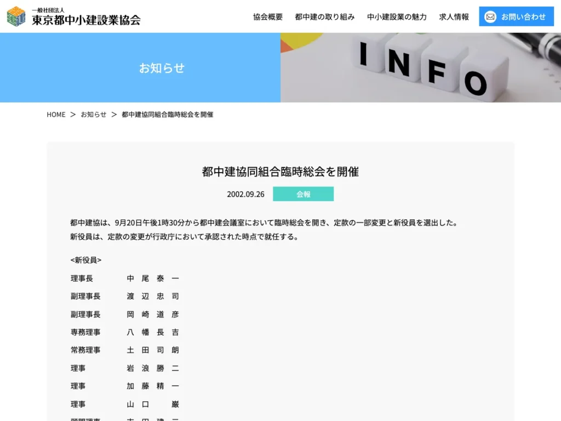Image resolution: width=561 pixels, height=421 pixels.
Task: Click the breadcrumb text 都中建協同組合臨時総会を開催
Action: click(168, 115)
